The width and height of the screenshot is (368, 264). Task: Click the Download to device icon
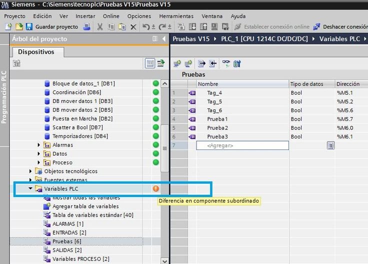click(192, 26)
